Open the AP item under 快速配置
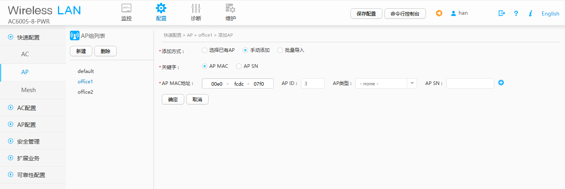565x189 pixels. pos(33,72)
